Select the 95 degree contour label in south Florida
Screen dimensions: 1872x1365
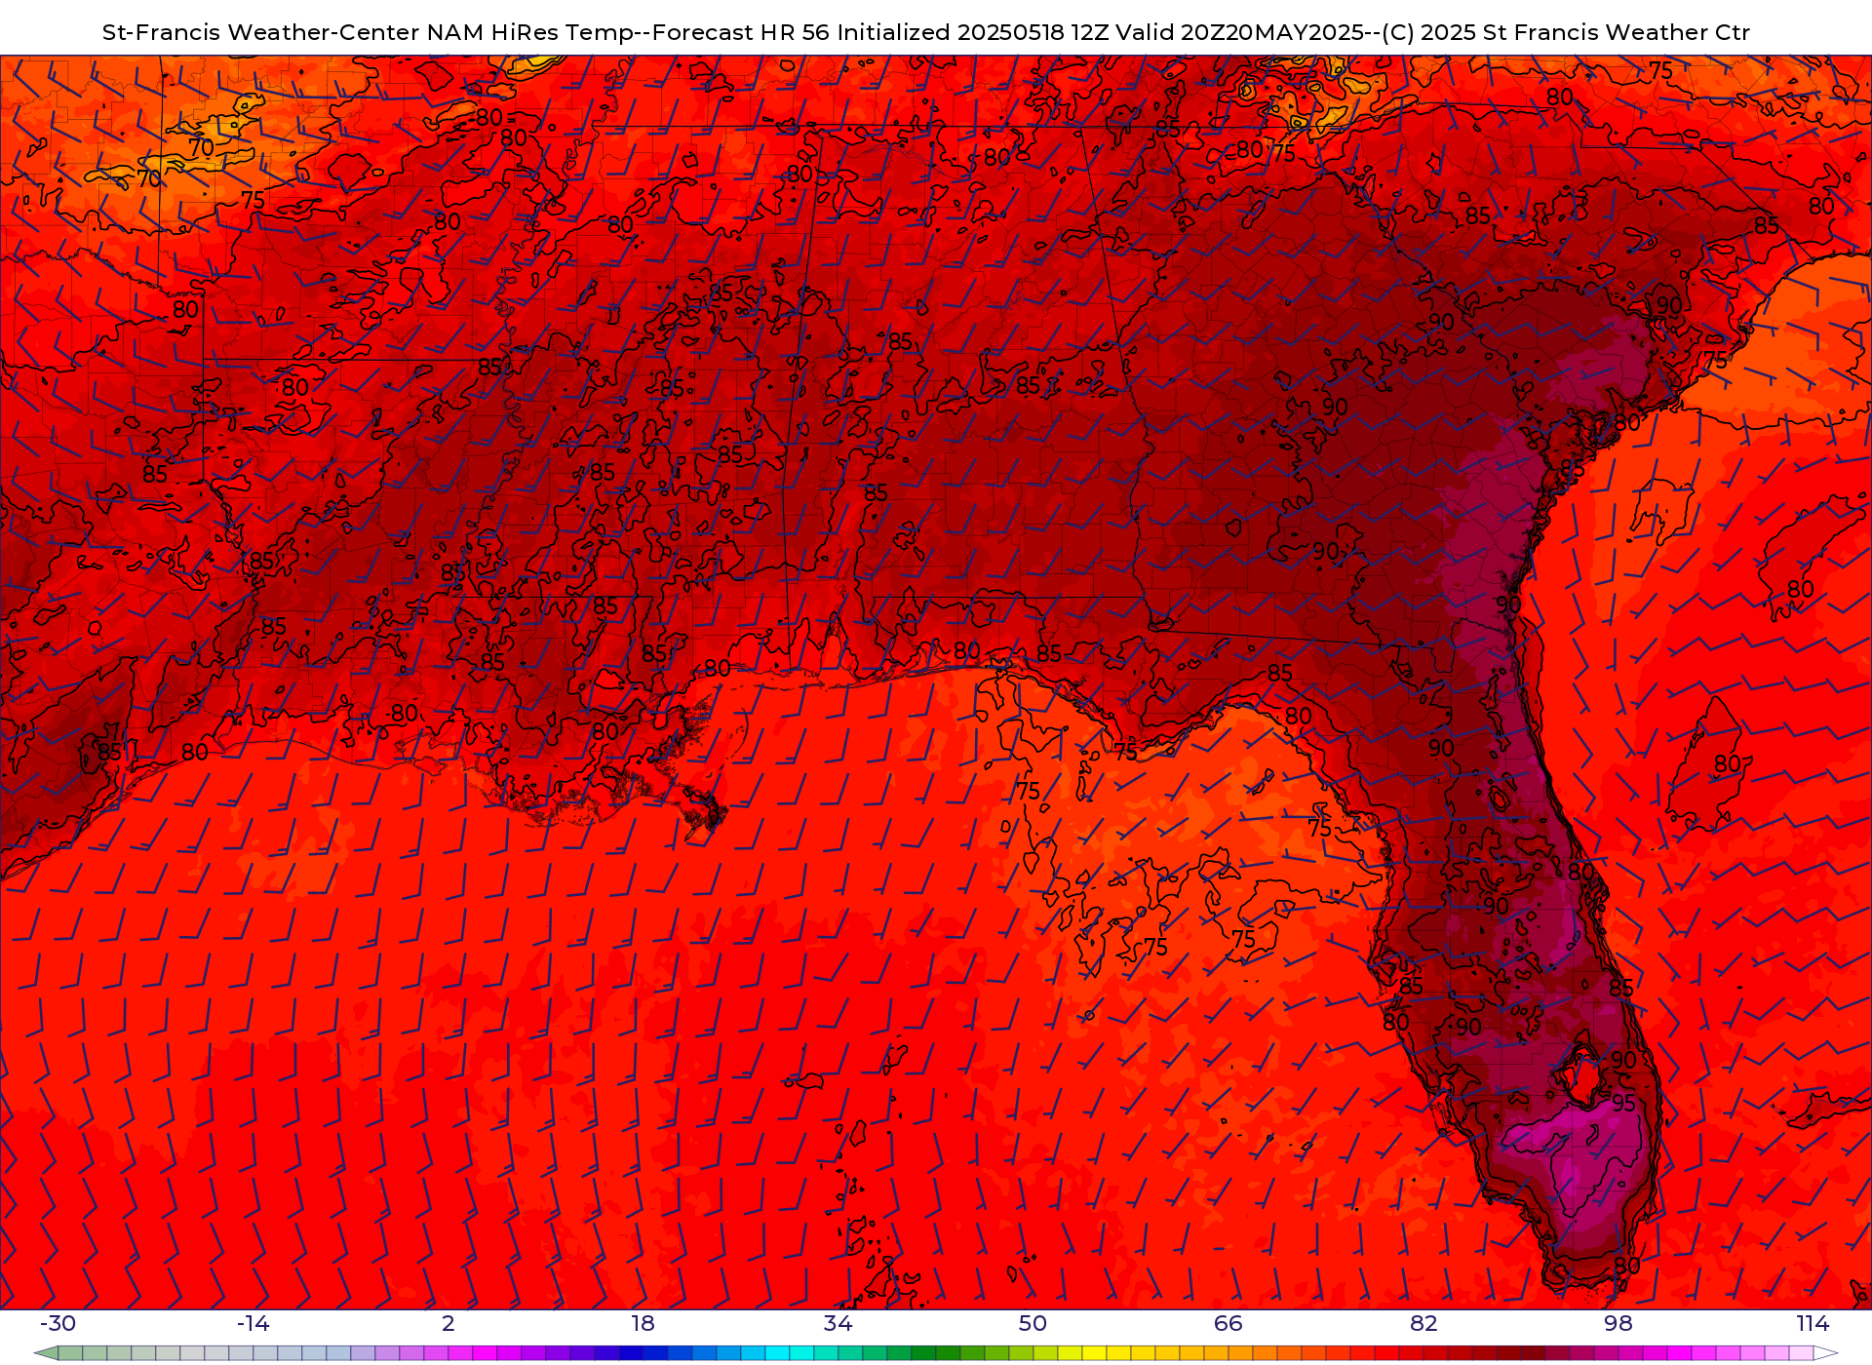(1623, 1103)
